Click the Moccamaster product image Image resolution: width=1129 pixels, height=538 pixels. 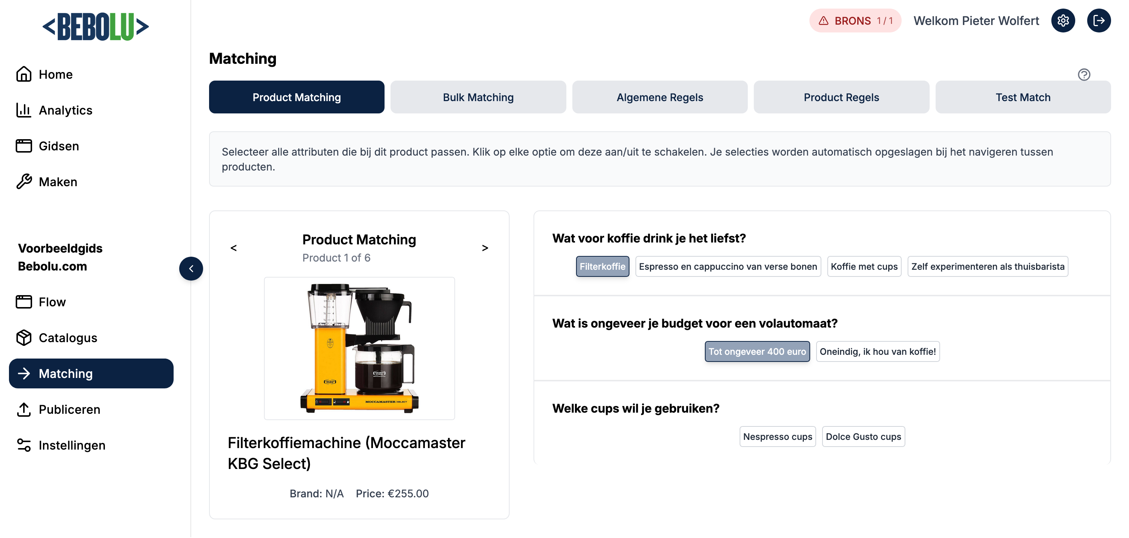click(x=359, y=348)
